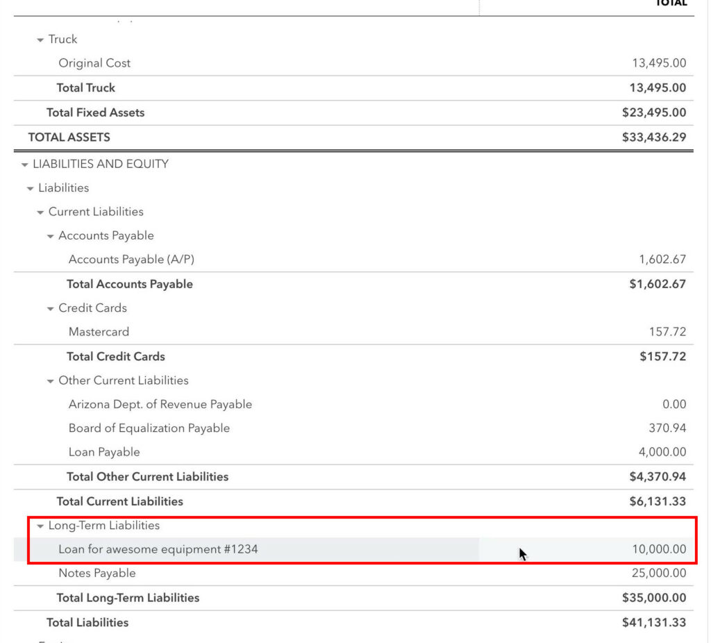This screenshot has height=643, width=711.
Task: Collapse the Other Current Liabilities group
Action: click(50, 381)
